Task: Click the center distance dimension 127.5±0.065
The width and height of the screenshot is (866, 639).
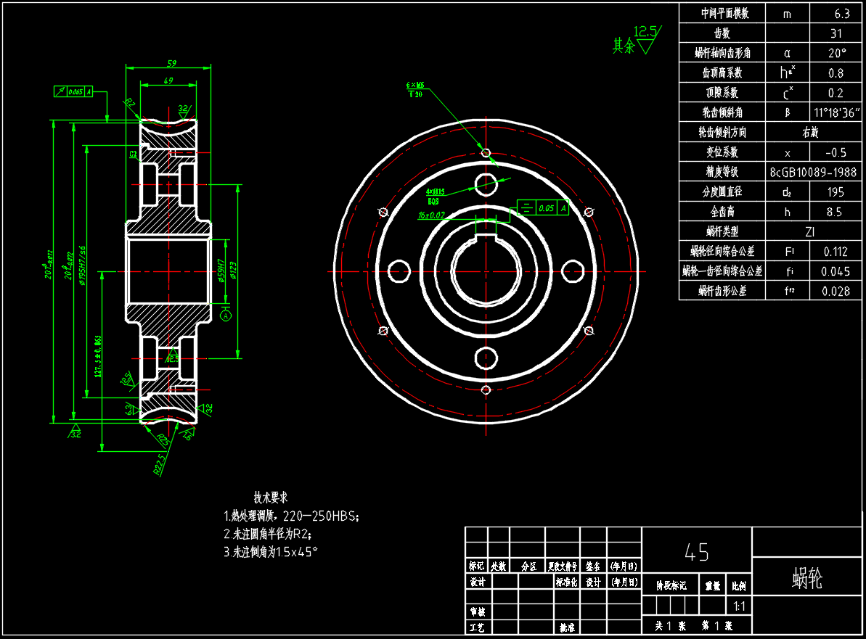Action: [98, 356]
